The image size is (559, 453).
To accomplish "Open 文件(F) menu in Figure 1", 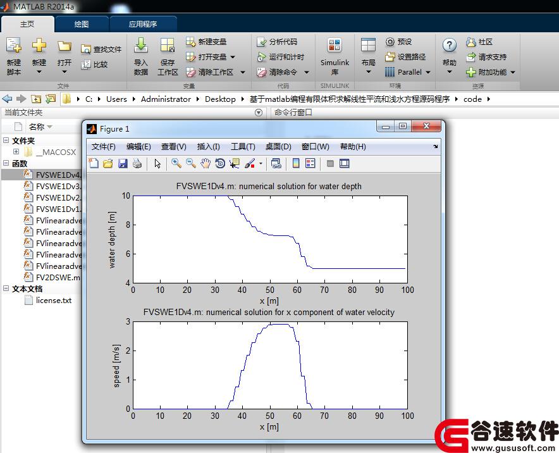I will pos(103,147).
